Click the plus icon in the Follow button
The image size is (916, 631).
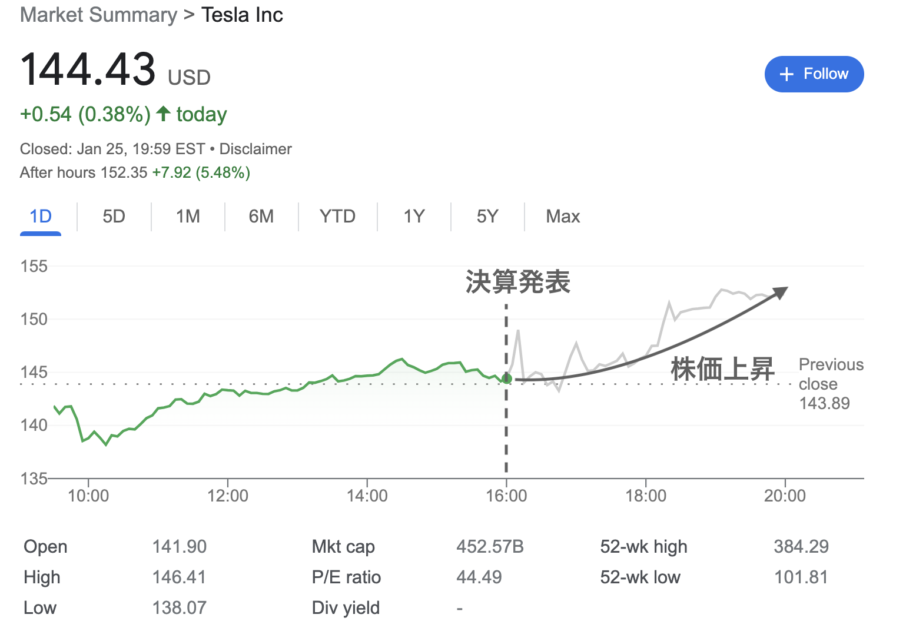pos(786,74)
